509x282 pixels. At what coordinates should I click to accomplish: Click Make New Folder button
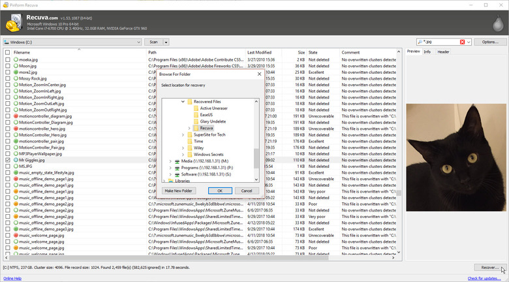click(x=179, y=191)
